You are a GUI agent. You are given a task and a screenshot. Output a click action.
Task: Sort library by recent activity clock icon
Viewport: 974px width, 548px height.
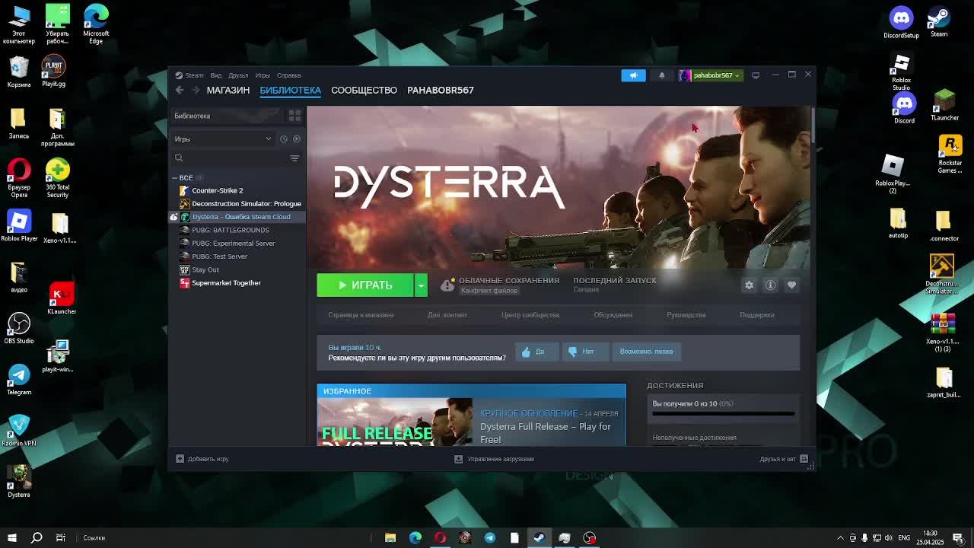(284, 139)
